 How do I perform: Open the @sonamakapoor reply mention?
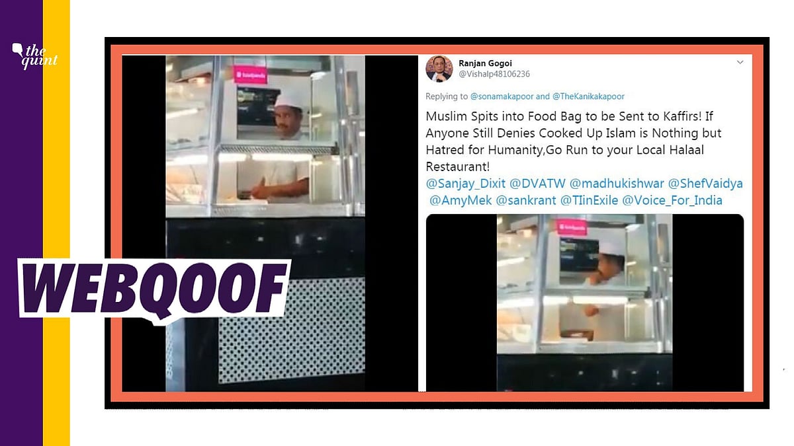click(x=502, y=96)
